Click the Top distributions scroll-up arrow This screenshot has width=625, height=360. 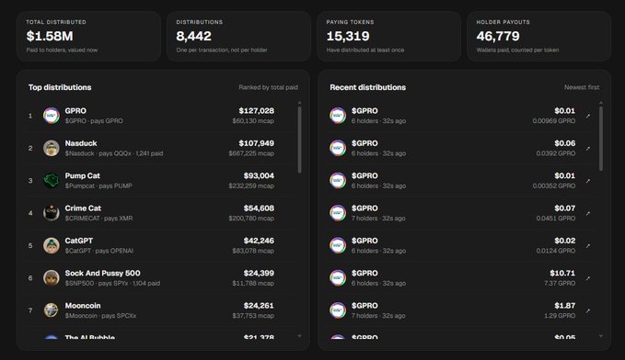pos(299,103)
